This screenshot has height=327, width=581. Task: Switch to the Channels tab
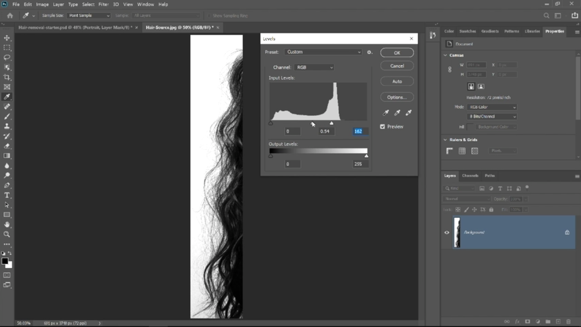pyautogui.click(x=470, y=176)
